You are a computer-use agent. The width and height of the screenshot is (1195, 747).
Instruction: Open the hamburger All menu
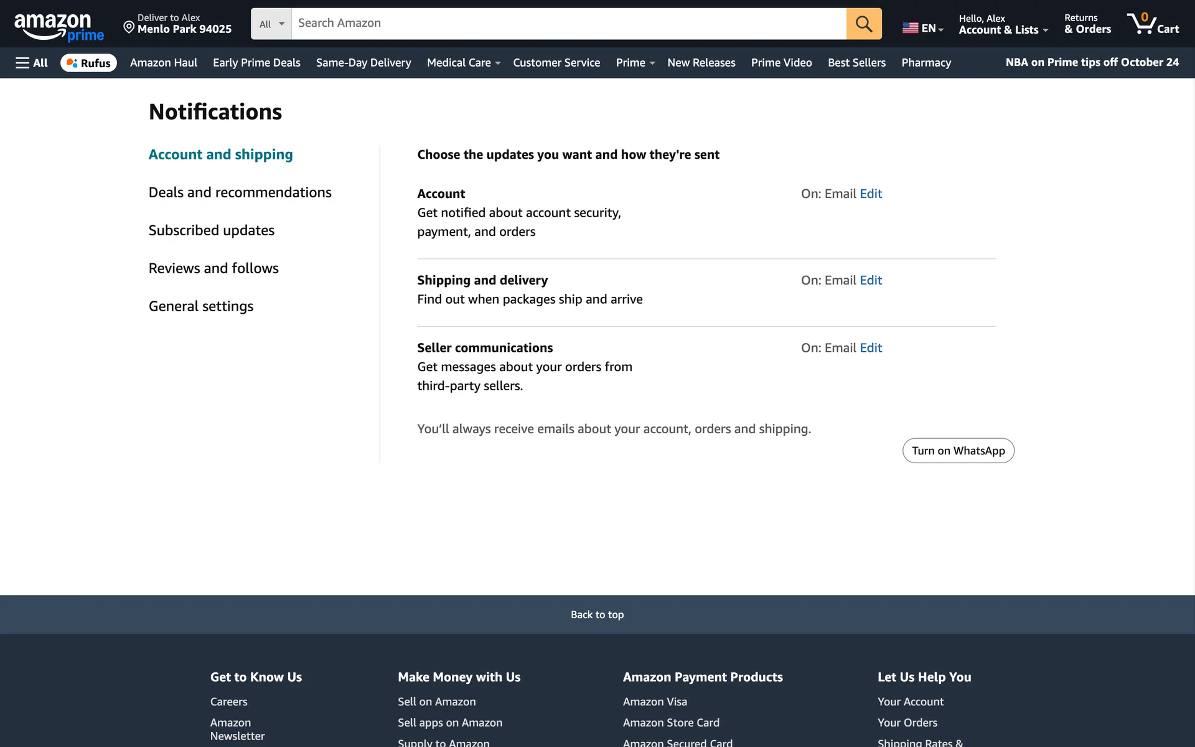tap(32, 63)
